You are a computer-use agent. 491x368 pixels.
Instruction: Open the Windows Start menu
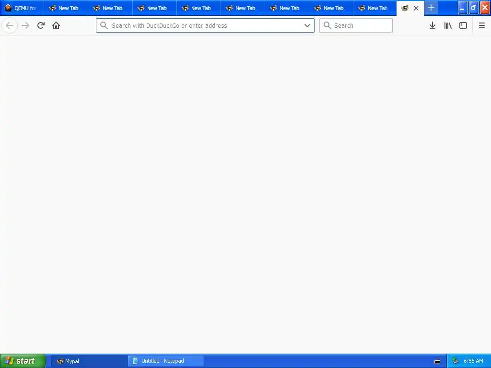(x=23, y=361)
